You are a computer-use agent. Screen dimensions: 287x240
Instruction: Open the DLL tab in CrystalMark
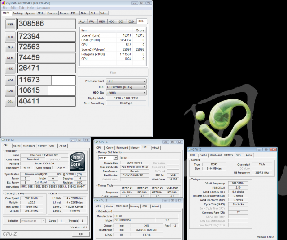[x=93, y=13]
